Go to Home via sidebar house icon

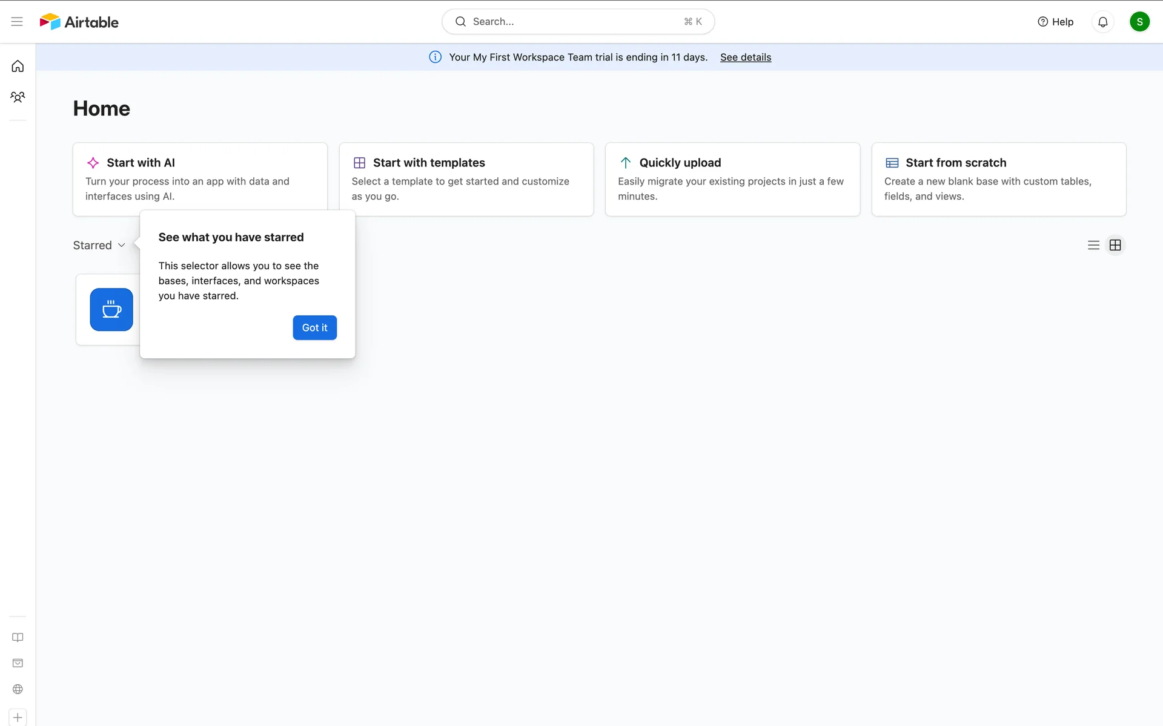18,66
